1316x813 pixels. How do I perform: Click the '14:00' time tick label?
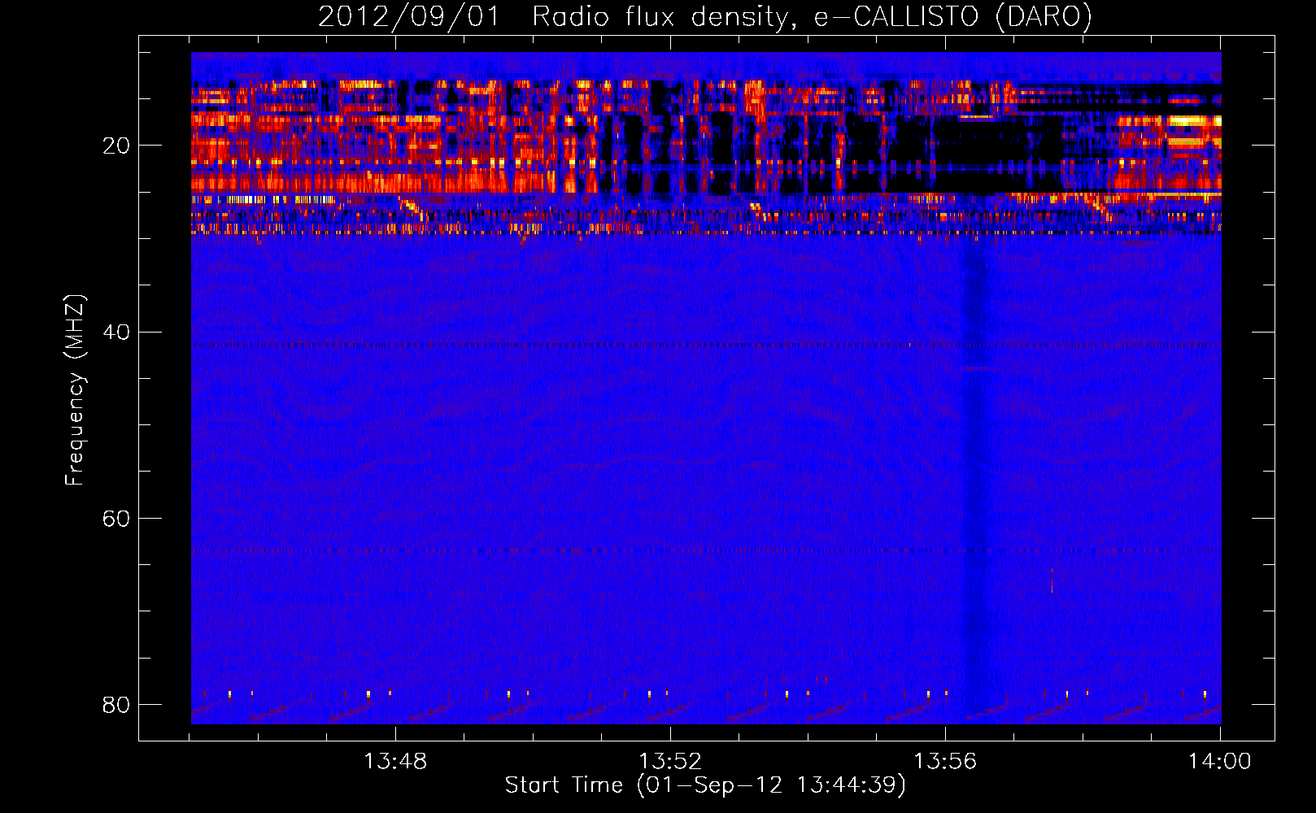click(x=1219, y=762)
